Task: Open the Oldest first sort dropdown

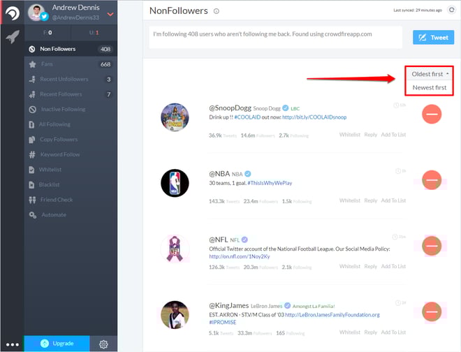Action: 430,74
